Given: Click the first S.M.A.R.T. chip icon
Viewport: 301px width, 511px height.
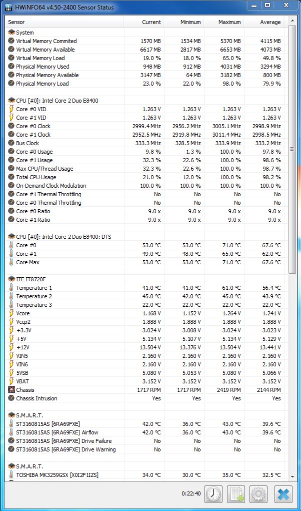Looking at the screenshot, I should [x=11, y=415].
